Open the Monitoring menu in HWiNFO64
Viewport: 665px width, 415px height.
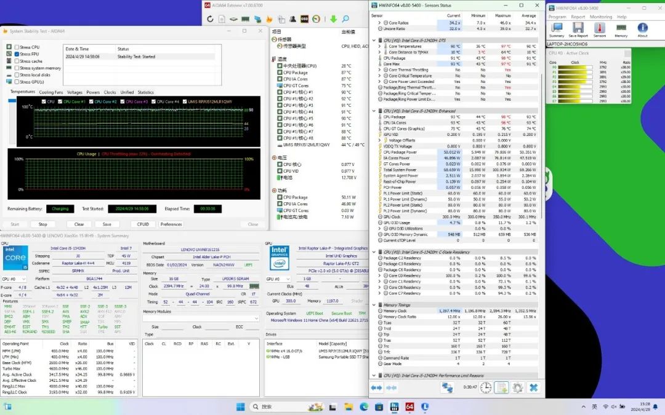pos(601,17)
